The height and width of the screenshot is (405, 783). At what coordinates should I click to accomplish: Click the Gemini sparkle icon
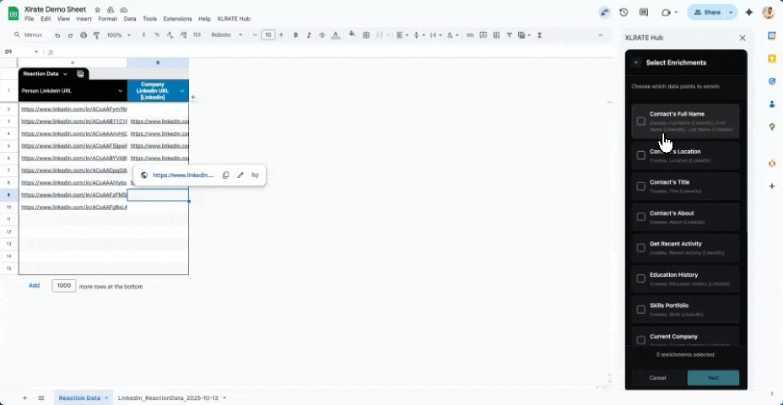point(748,13)
